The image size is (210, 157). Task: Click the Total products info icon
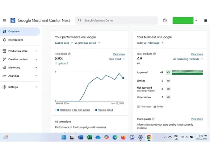click(x=154, y=54)
